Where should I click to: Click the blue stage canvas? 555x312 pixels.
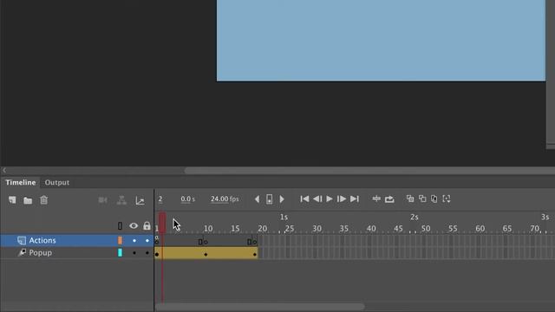381,41
